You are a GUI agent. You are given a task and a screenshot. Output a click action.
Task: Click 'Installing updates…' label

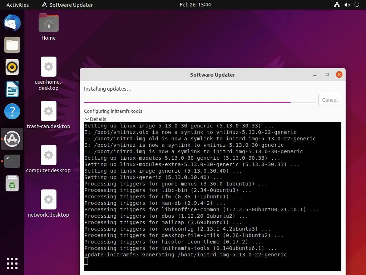coord(108,89)
